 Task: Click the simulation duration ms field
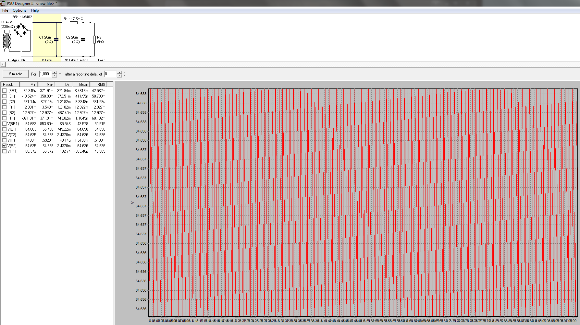click(45, 74)
